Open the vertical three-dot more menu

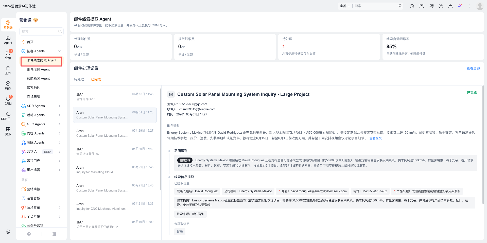click(x=470, y=6)
